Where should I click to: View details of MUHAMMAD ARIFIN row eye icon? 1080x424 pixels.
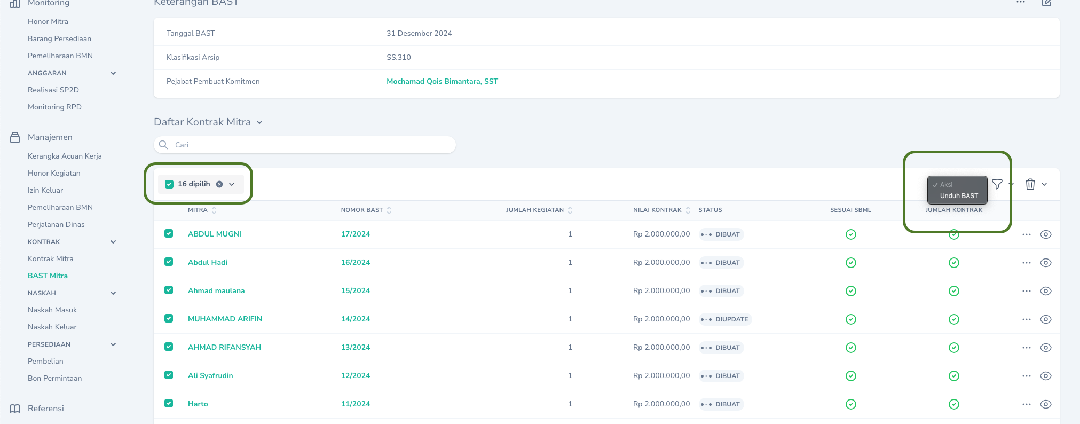pyautogui.click(x=1046, y=319)
